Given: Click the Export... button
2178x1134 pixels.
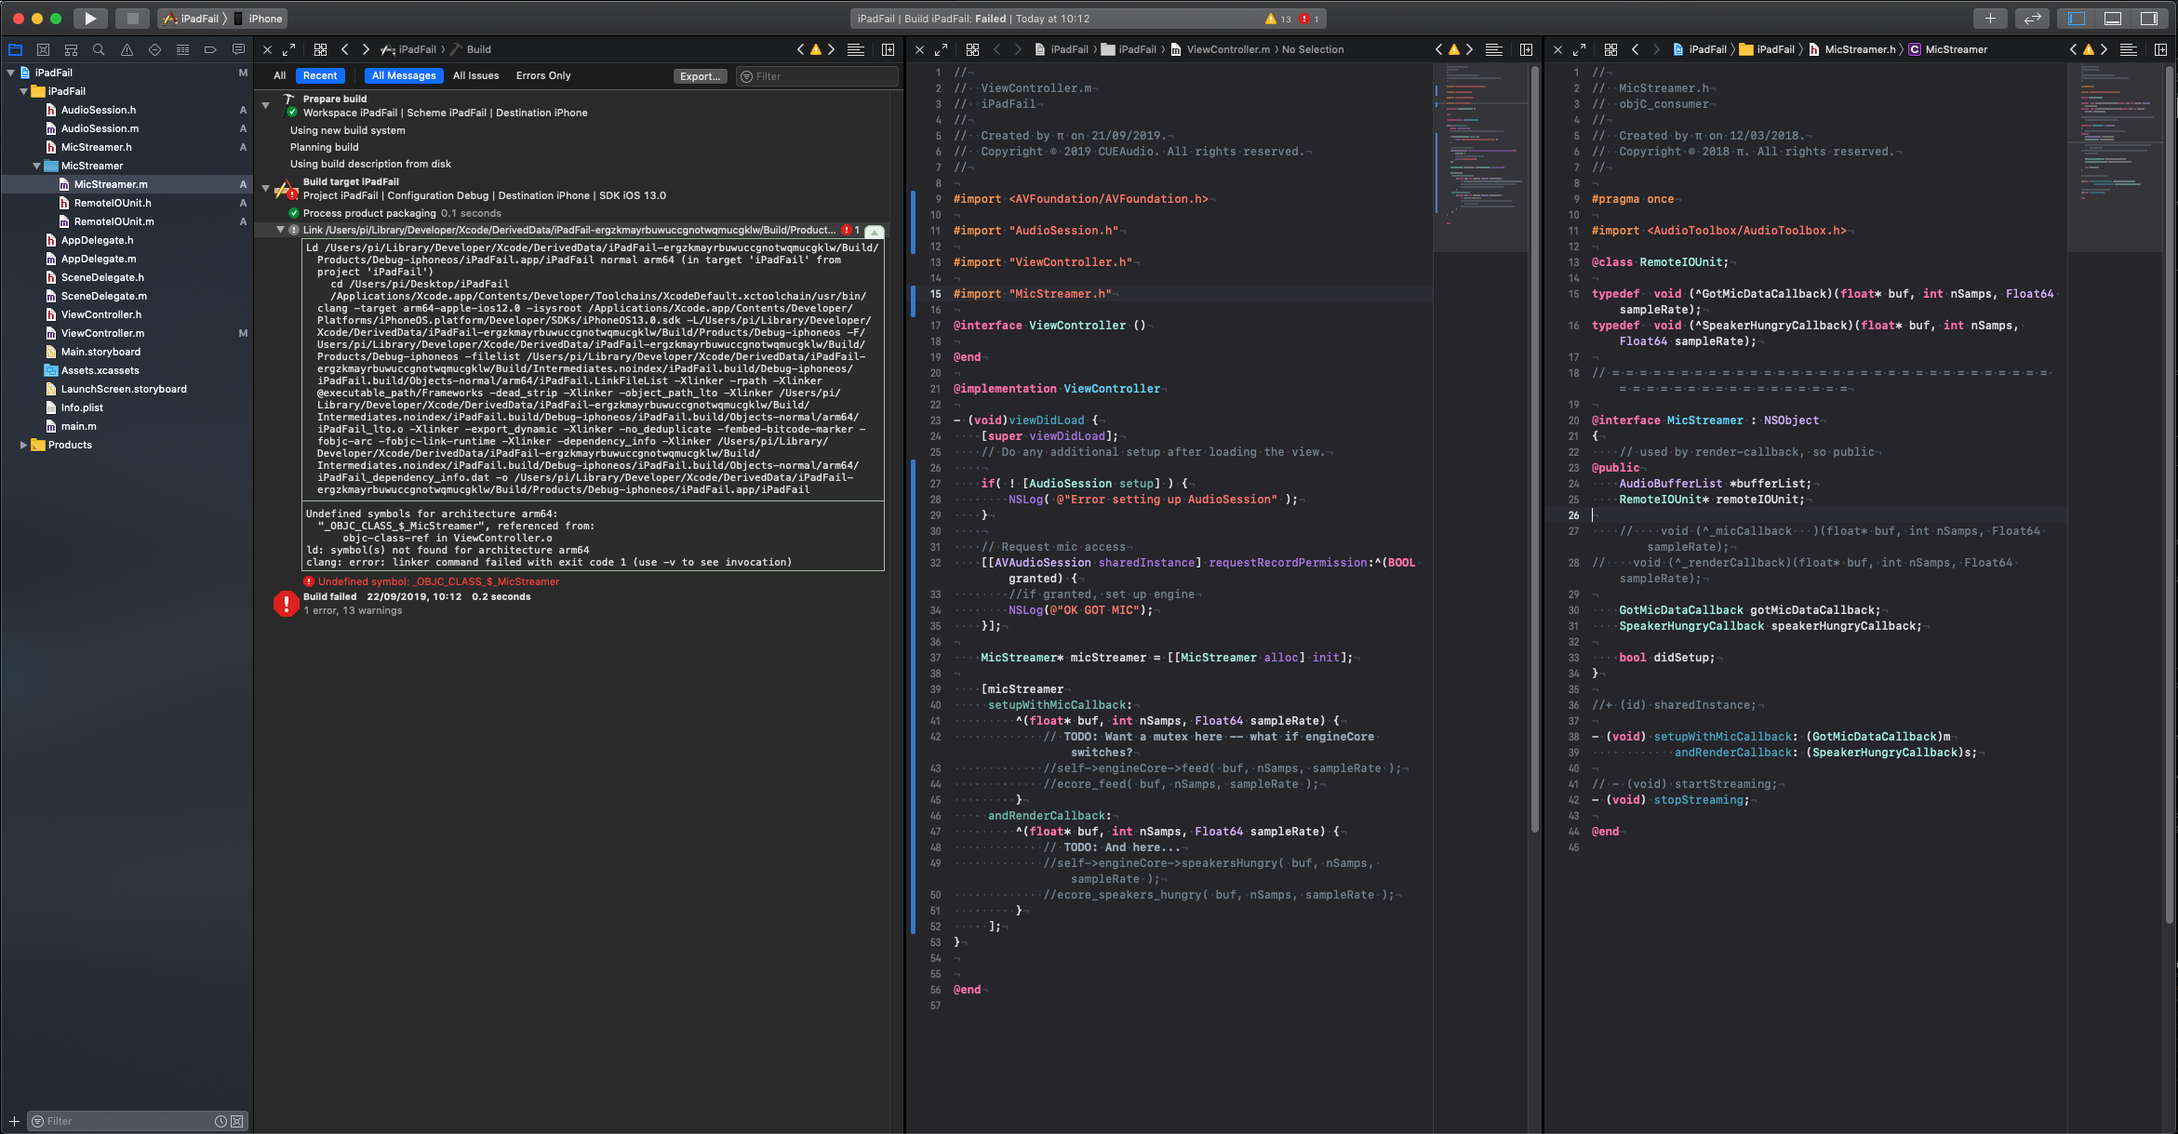Looking at the screenshot, I should [700, 76].
